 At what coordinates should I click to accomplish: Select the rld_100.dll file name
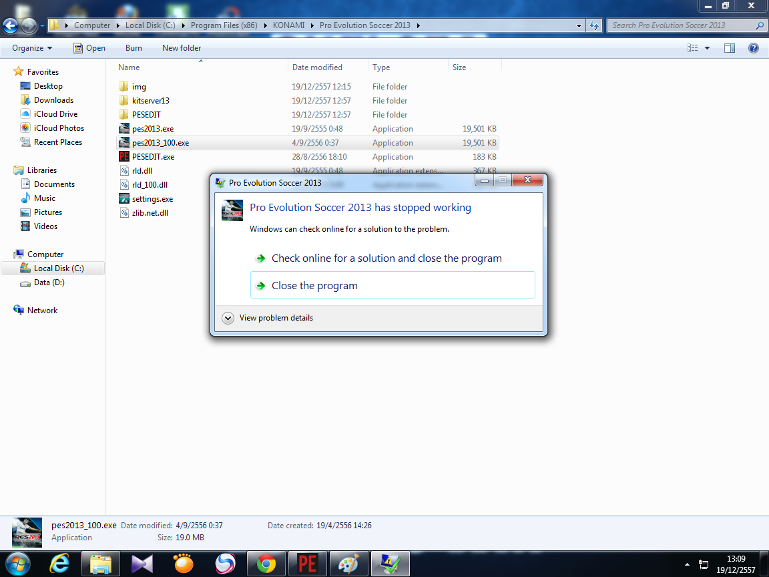point(150,185)
